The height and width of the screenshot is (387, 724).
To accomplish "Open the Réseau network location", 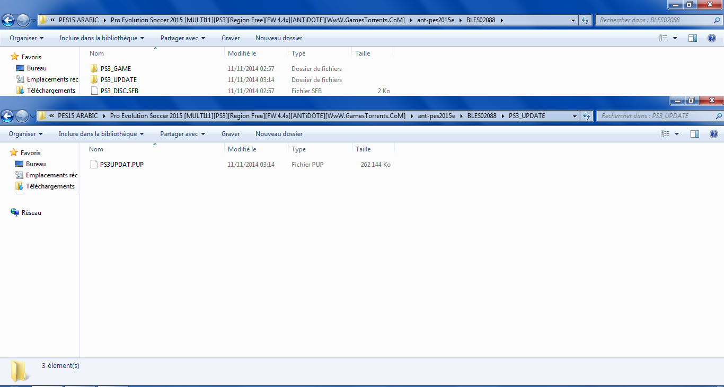I will [31, 213].
